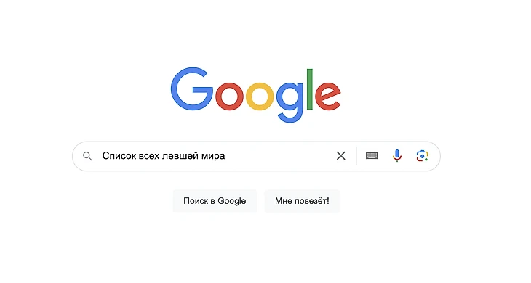The image size is (531, 283).
Task: Place cursor in the word Список
Action: (x=119, y=156)
